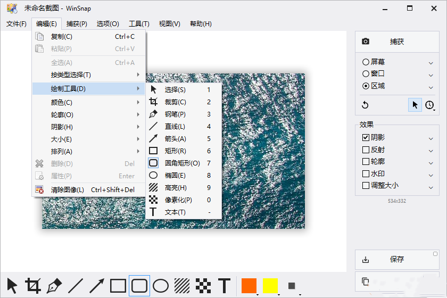Select the text T tool in bottom toolbar
The width and height of the screenshot is (447, 298).
[x=225, y=286]
